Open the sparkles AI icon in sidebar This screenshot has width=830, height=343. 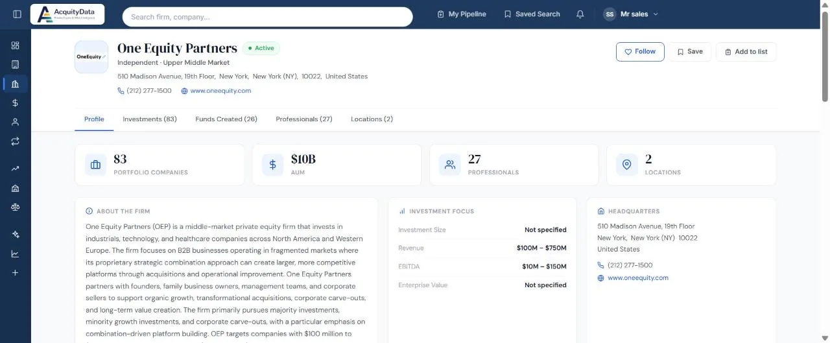click(16, 235)
